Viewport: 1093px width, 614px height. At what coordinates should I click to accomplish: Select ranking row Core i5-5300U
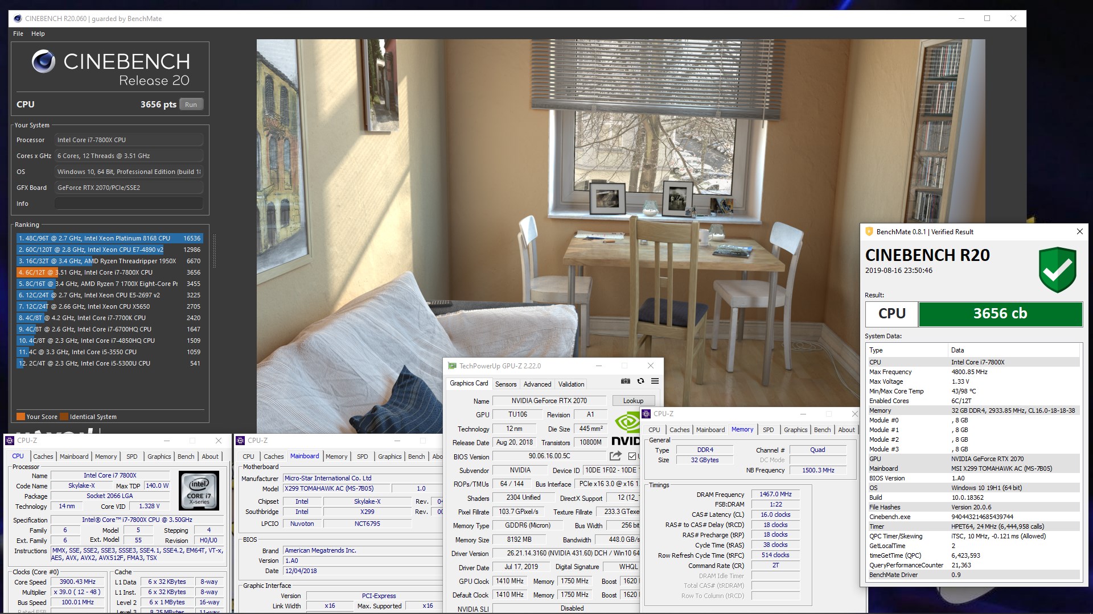click(109, 363)
